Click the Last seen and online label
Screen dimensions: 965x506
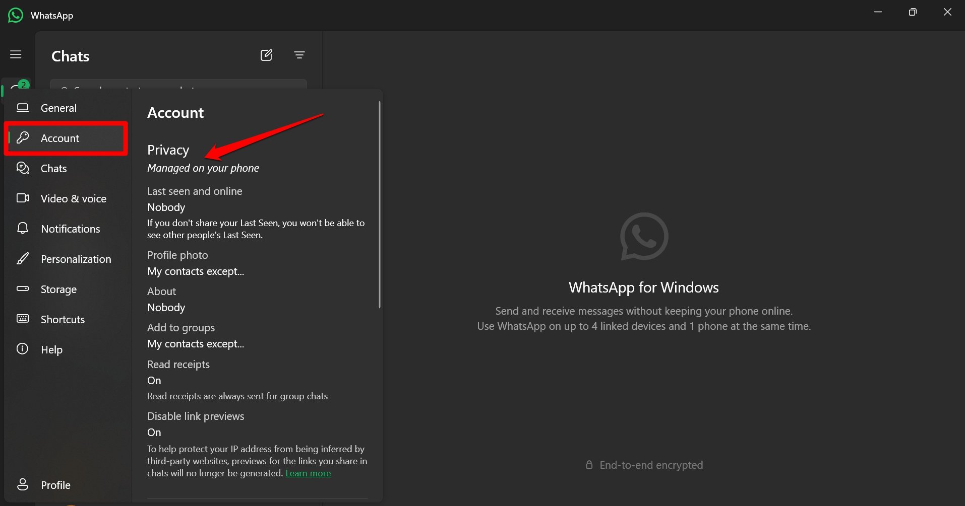tap(195, 191)
